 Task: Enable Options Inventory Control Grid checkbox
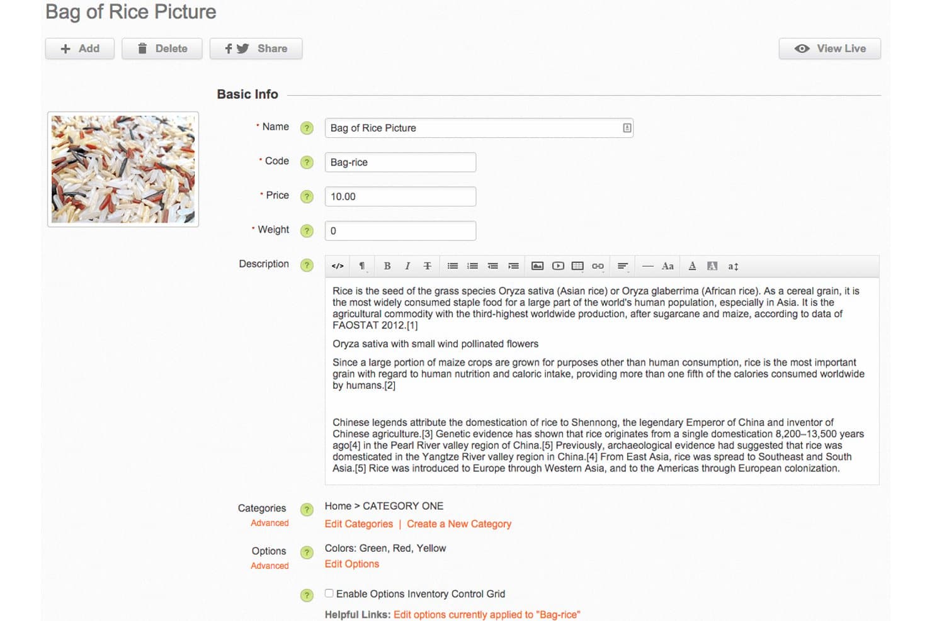tap(329, 593)
